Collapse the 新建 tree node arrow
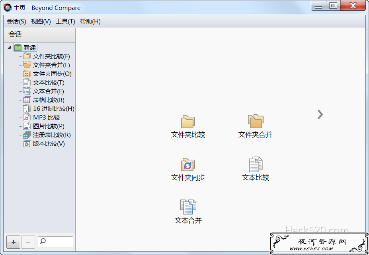 point(9,47)
